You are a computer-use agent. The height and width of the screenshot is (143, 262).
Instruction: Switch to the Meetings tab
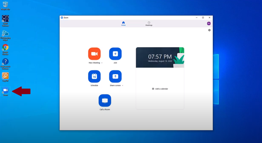(149, 23)
